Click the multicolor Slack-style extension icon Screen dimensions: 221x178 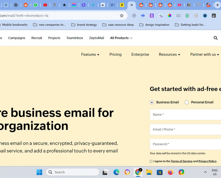161,16
